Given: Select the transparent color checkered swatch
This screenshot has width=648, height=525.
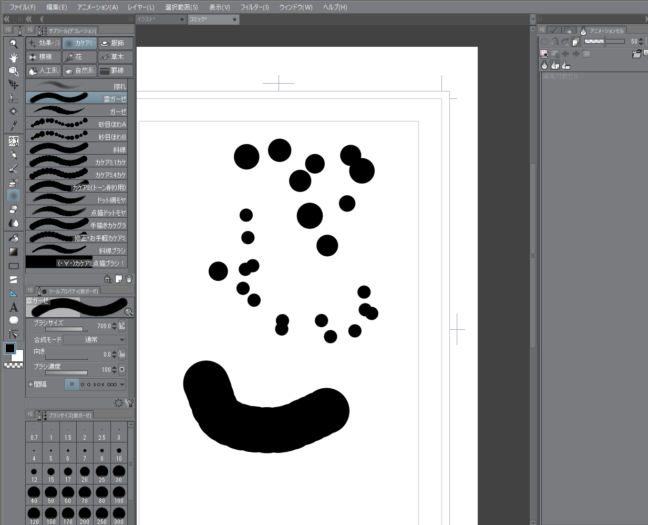Looking at the screenshot, I should (14, 365).
